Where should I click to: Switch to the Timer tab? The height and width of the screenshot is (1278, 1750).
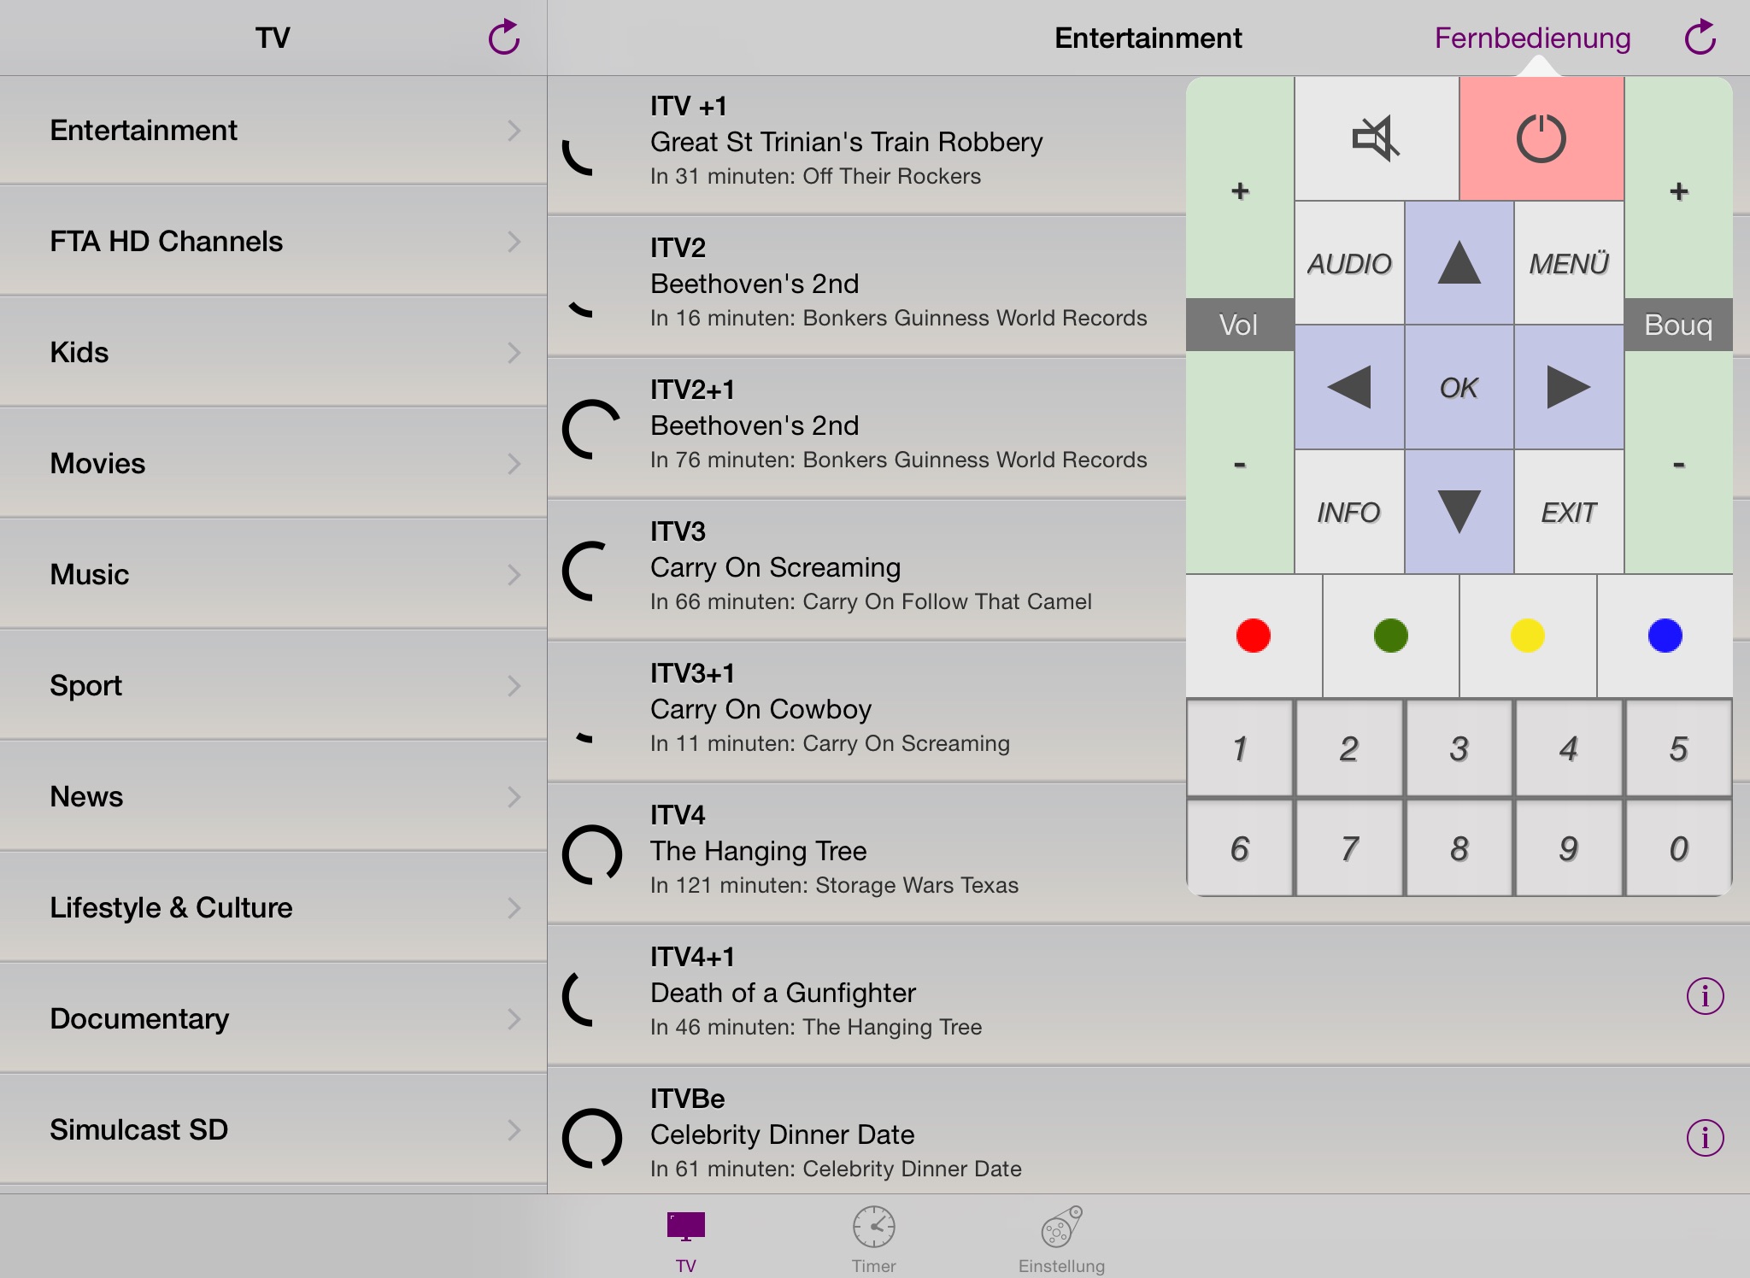(x=873, y=1239)
